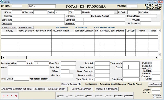This screenshot has height=100, width=164.
Task: Click the NºNota input field
Action: 17,12
